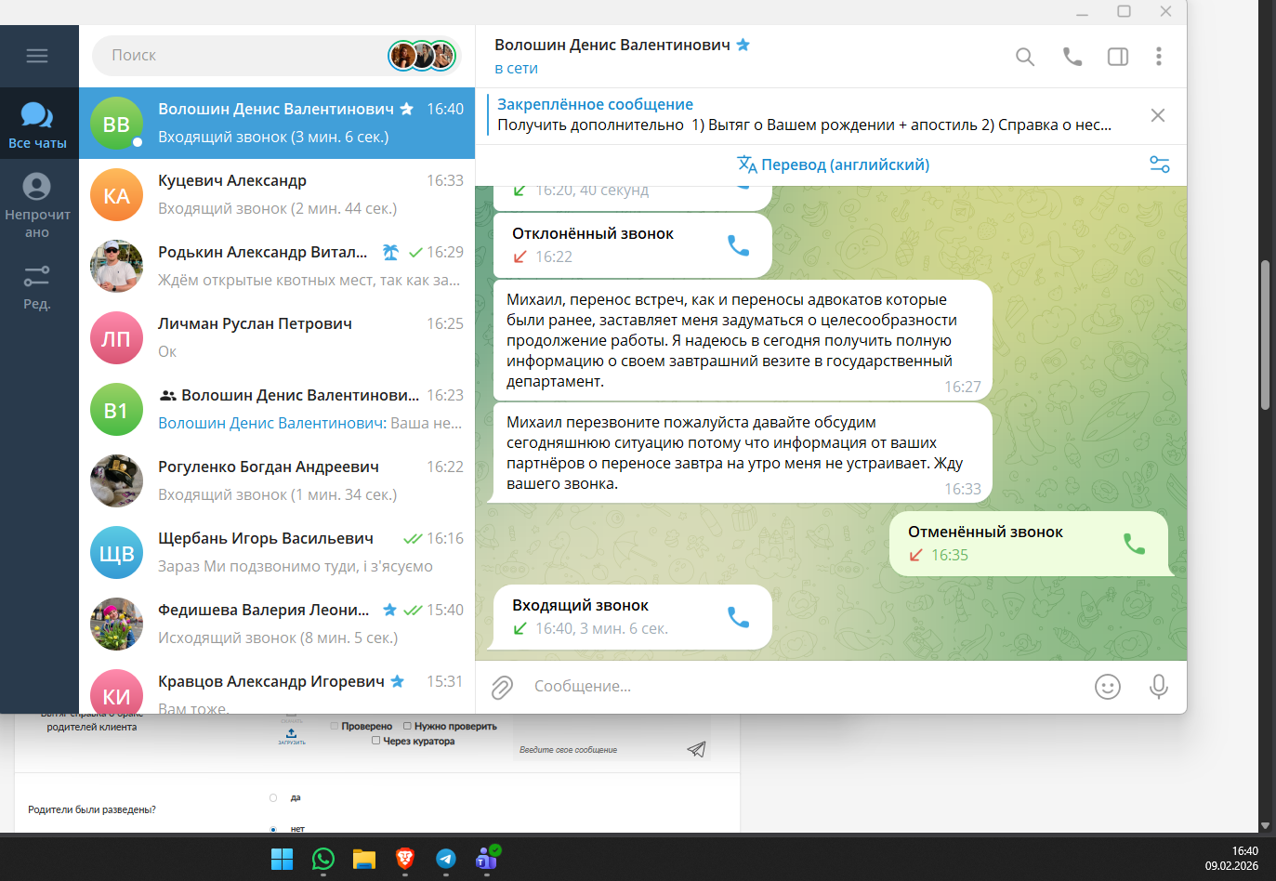Toggle right info sidebar panel
This screenshot has width=1276, height=881.
click(x=1118, y=57)
